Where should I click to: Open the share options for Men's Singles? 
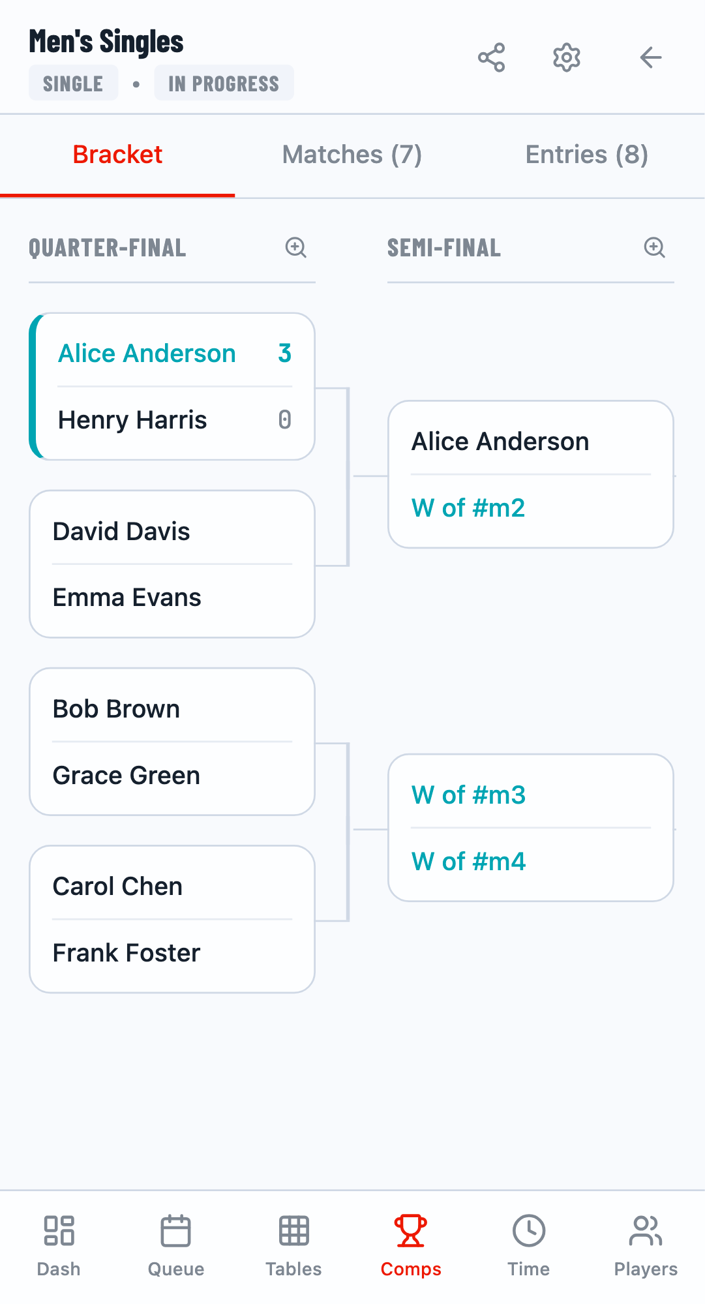492,57
